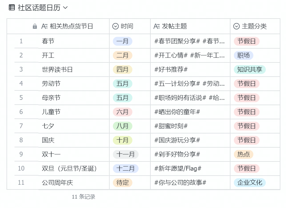Image resolution: width=286 pixels, height=208 pixels.
Task: Click the 企业文化 tag in last row
Action: tap(250, 183)
